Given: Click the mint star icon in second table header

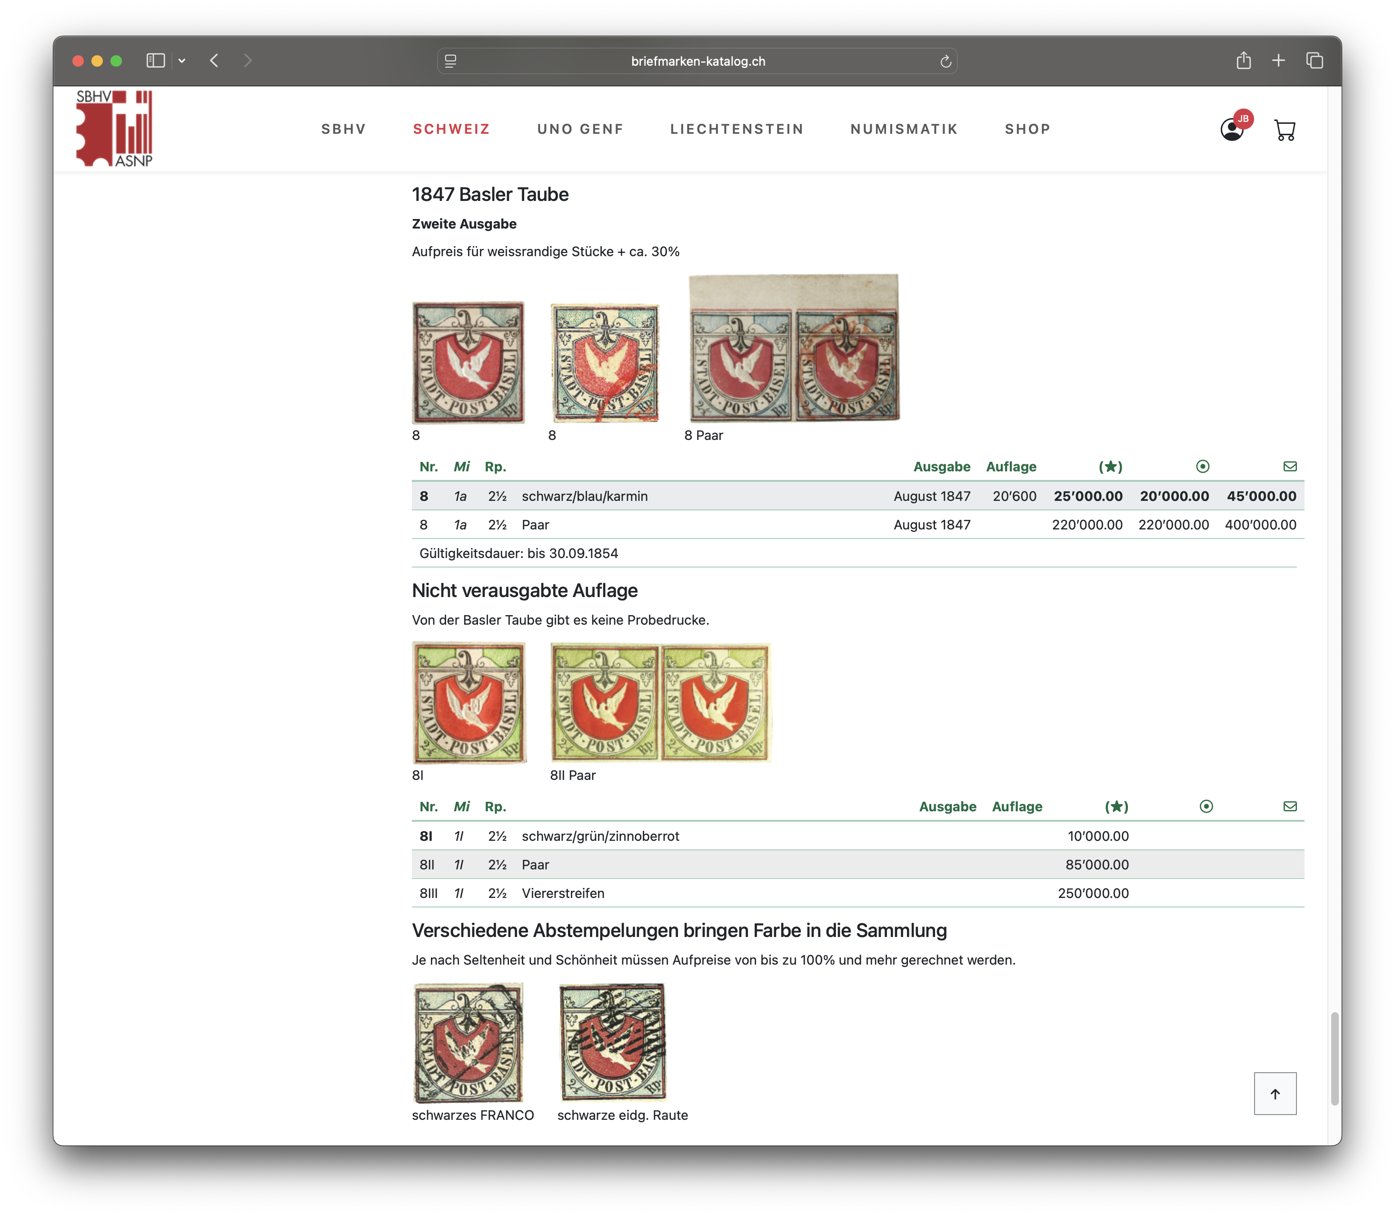Looking at the screenshot, I should (x=1116, y=806).
